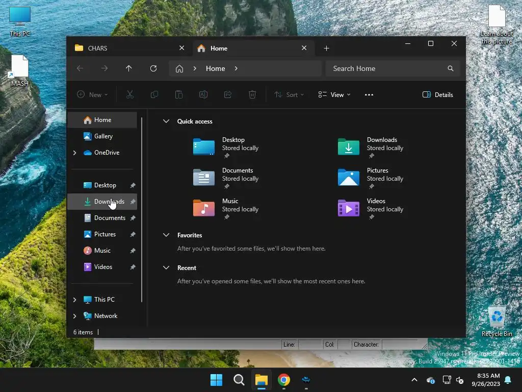This screenshot has width=522, height=392.
Task: Open the Documents folder tile in Quick access
Action: click(x=226, y=177)
